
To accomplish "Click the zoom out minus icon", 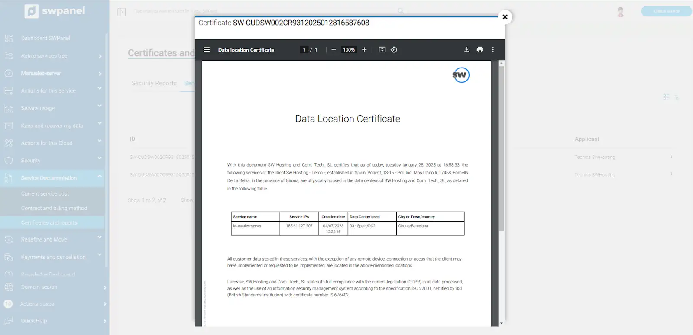I will [x=334, y=50].
